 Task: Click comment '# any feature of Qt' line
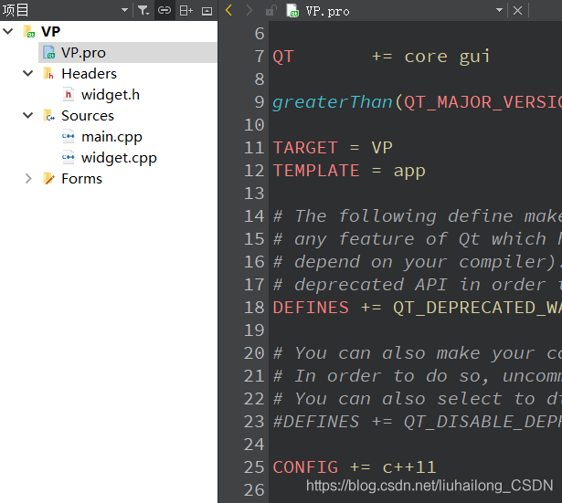(x=418, y=239)
